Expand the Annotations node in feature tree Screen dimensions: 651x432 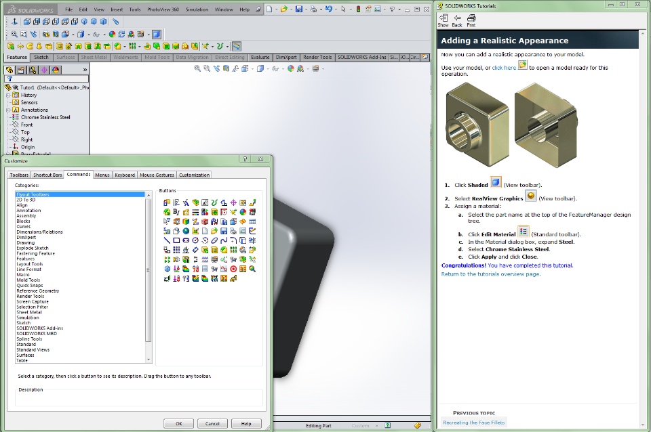(8, 110)
